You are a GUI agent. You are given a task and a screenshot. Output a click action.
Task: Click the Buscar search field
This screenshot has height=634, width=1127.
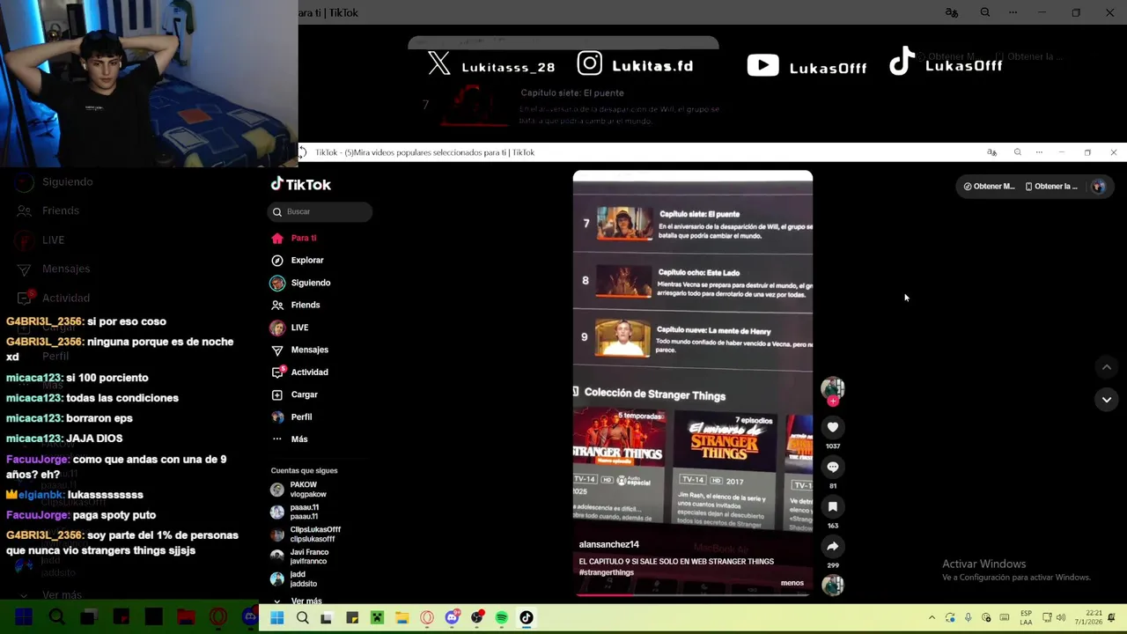(320, 211)
